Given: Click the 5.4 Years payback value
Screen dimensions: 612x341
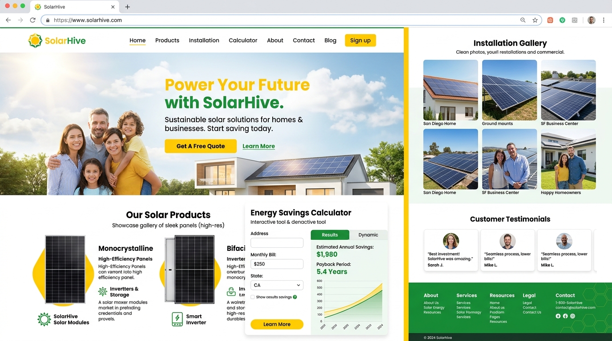Looking at the screenshot, I should pos(332,272).
